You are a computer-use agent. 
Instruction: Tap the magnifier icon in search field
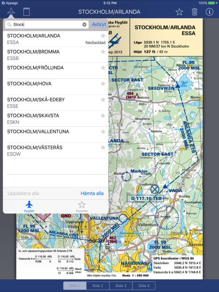[x=9, y=25]
